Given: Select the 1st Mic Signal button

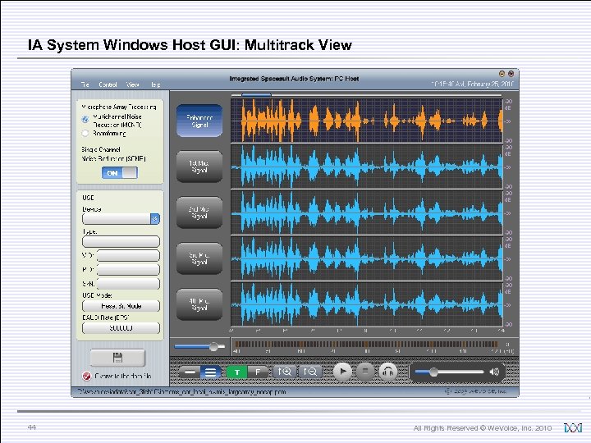Looking at the screenshot, I should click(x=199, y=167).
